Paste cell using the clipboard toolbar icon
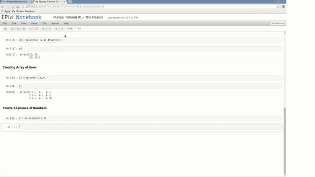This screenshot has height=177, width=315. (24, 29)
